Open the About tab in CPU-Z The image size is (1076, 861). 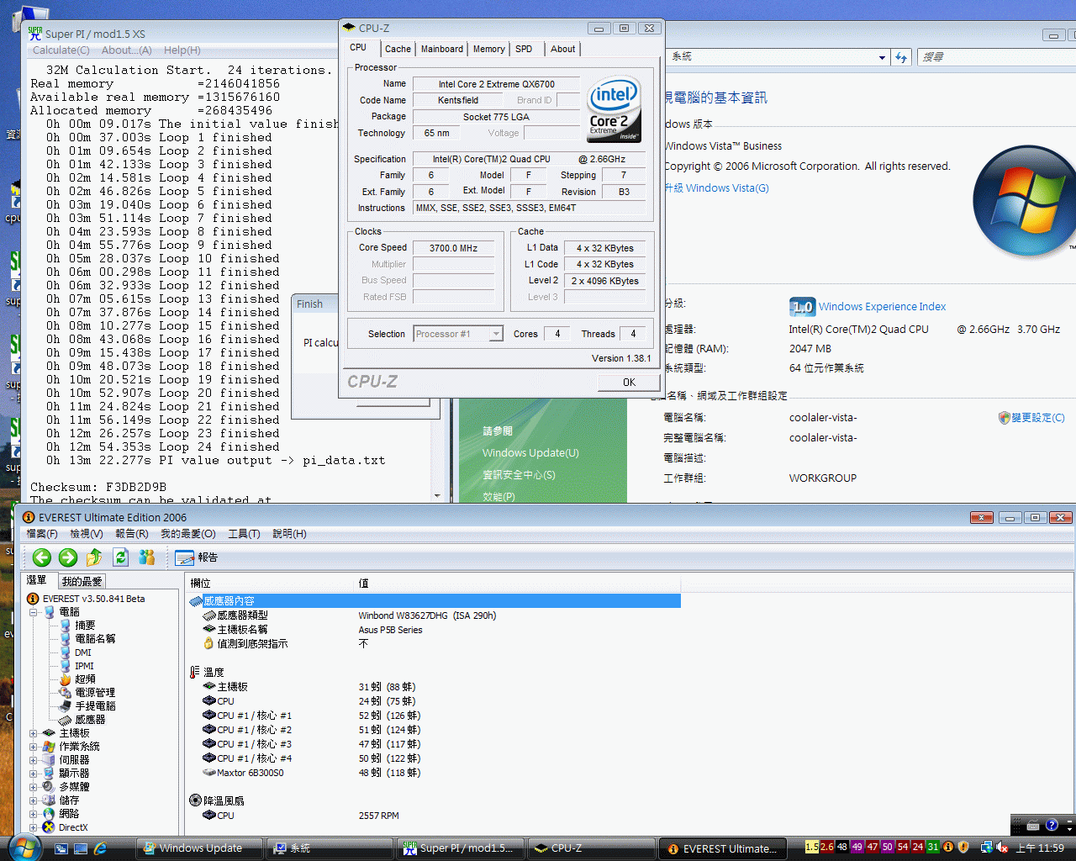coord(563,49)
